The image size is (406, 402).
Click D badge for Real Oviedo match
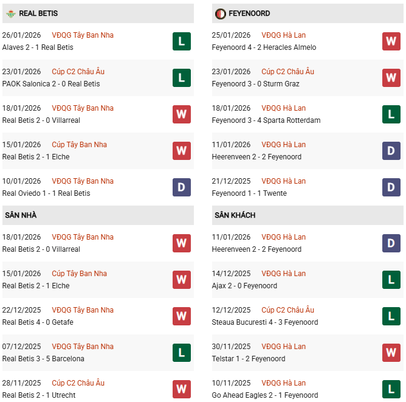[x=181, y=187]
